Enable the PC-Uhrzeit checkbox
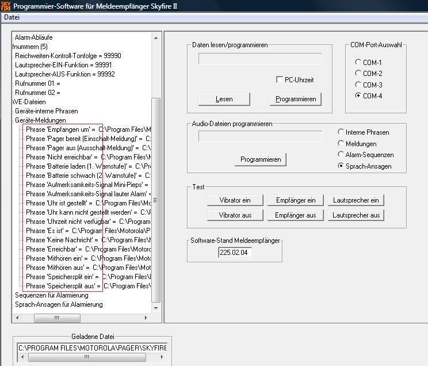 point(280,79)
